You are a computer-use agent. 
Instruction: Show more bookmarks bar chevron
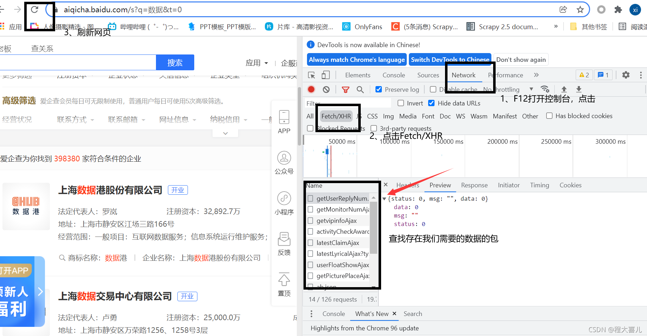[556, 26]
